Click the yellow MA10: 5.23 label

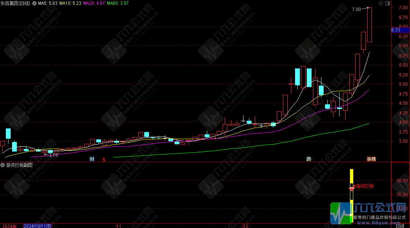tap(71, 3)
